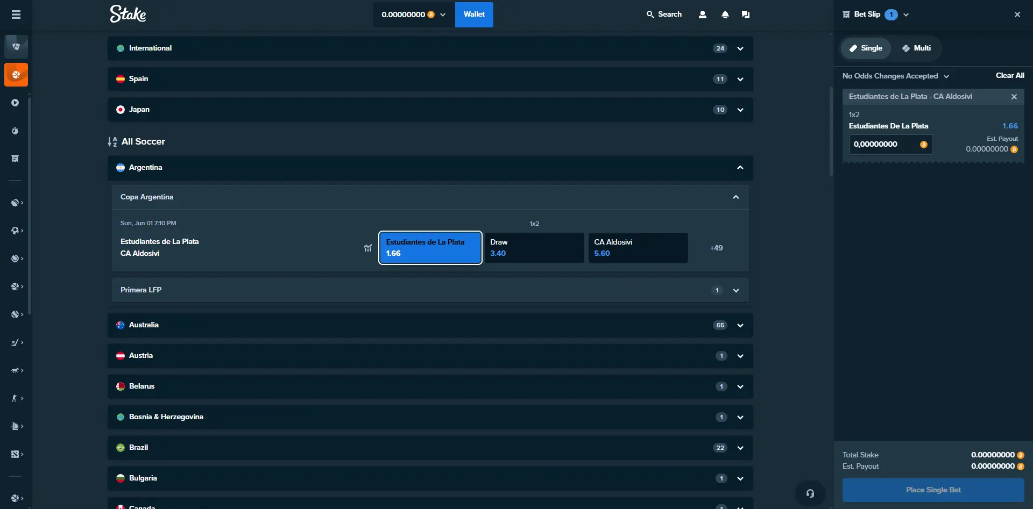Screen dimensions: 1033x509
Task: Open the user profile icon
Action: point(703,15)
